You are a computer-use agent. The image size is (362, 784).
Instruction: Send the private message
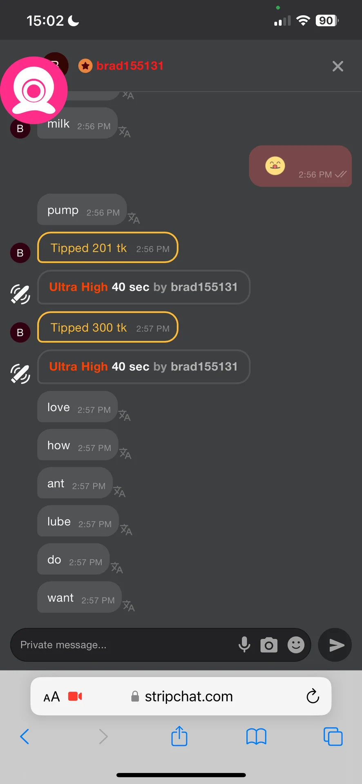[335, 645]
